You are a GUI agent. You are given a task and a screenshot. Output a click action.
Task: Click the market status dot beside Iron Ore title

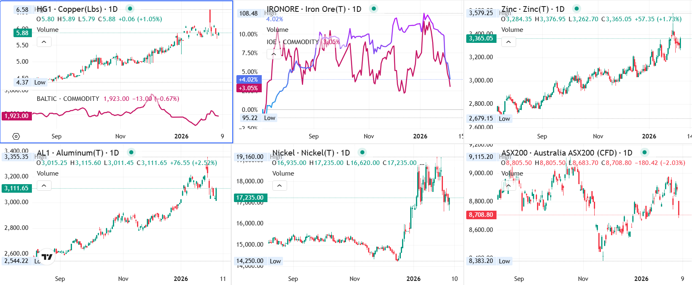pos(373,9)
